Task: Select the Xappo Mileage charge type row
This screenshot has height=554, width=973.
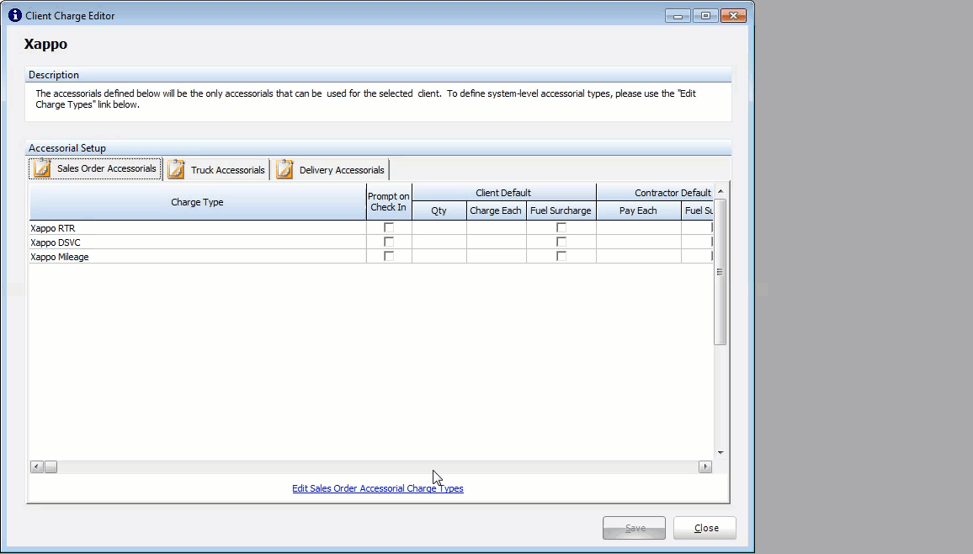Action: [x=197, y=256]
